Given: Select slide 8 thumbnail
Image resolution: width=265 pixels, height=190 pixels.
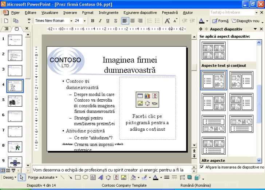Looking at the screenshot, I should point(15,147).
